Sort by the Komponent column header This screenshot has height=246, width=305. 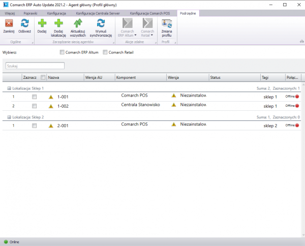pos(141,77)
